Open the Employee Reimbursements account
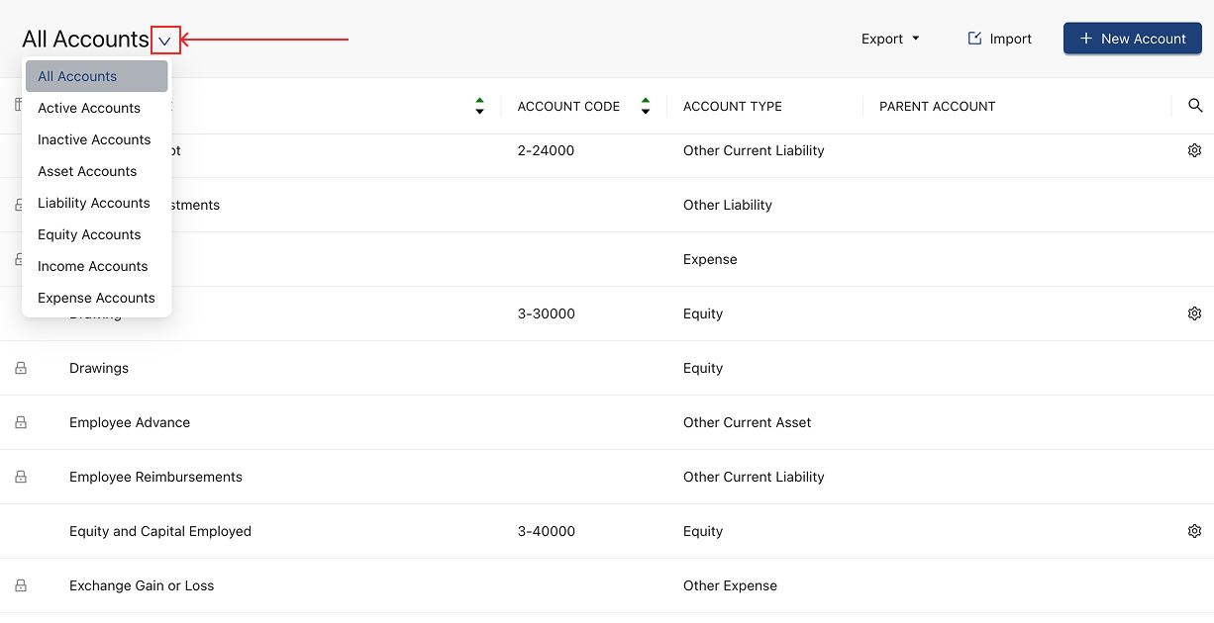This screenshot has height=623, width=1214. [x=155, y=476]
